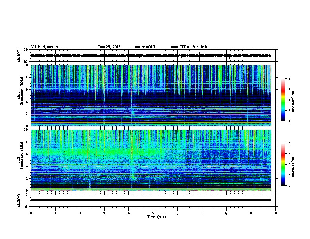Click the "6" kHz tick of ch.1 spectrogram

coord(27,89)
